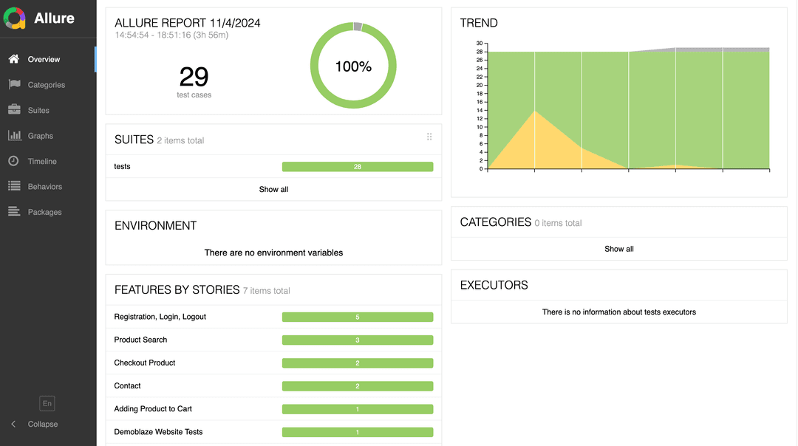Click the Timeline clock icon
The image size is (798, 446).
coord(14,161)
